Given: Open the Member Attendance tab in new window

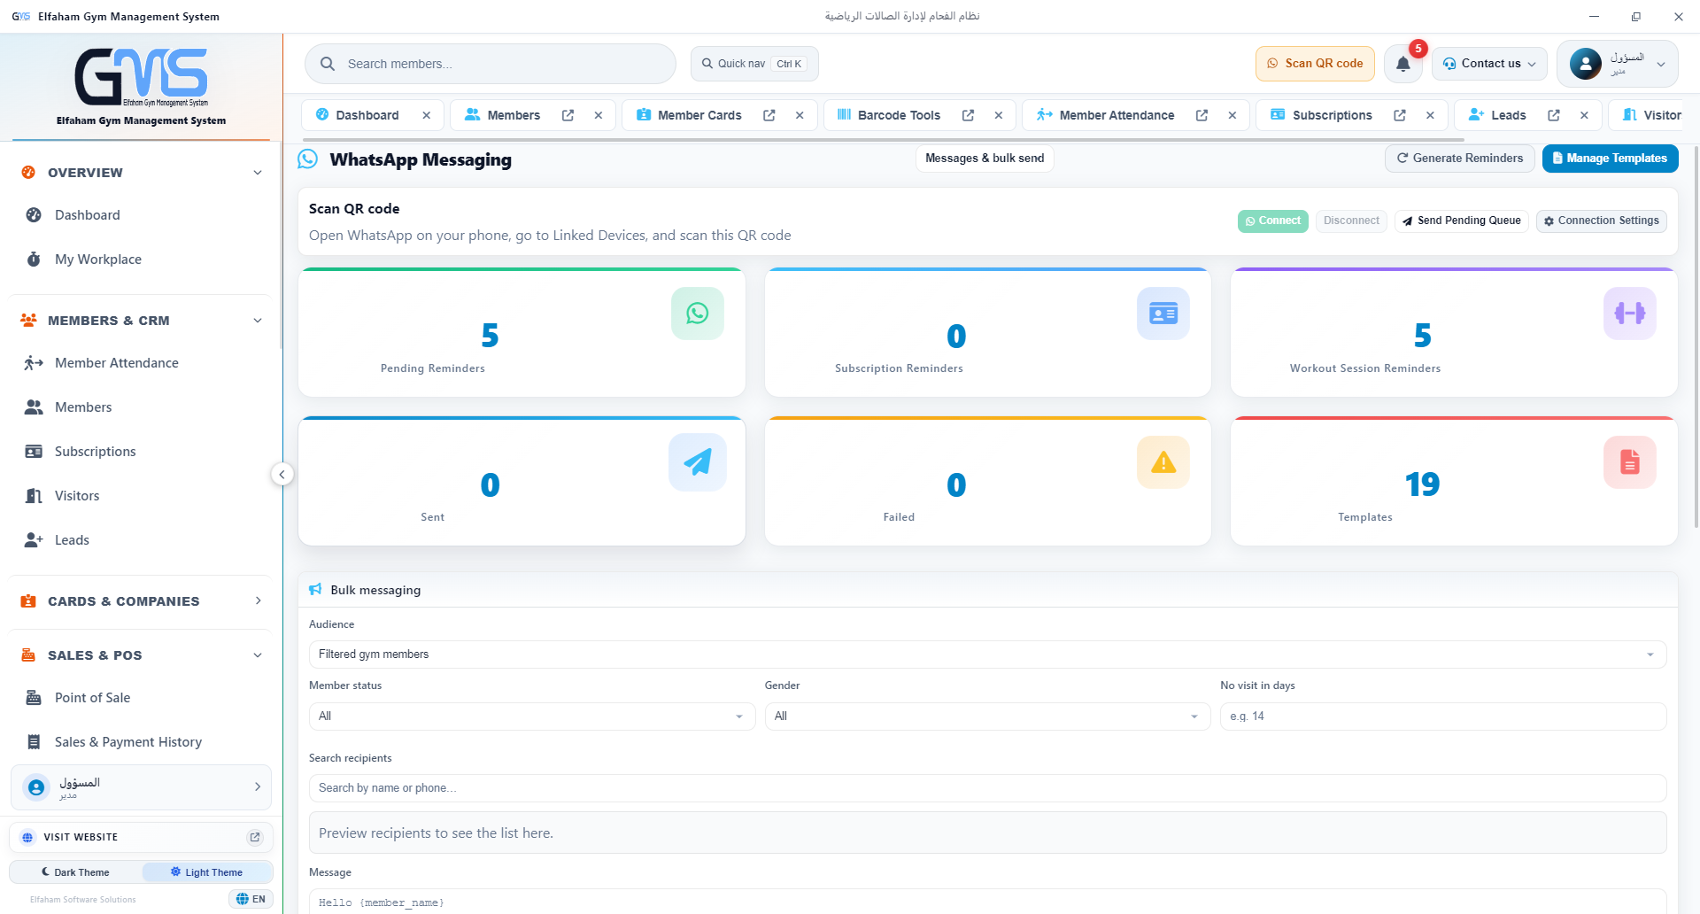Looking at the screenshot, I should [1202, 115].
